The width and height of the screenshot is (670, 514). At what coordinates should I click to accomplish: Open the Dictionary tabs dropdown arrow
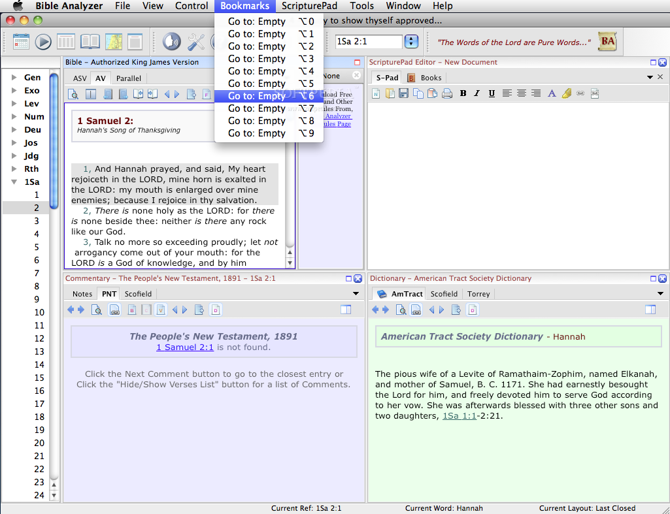click(x=660, y=294)
